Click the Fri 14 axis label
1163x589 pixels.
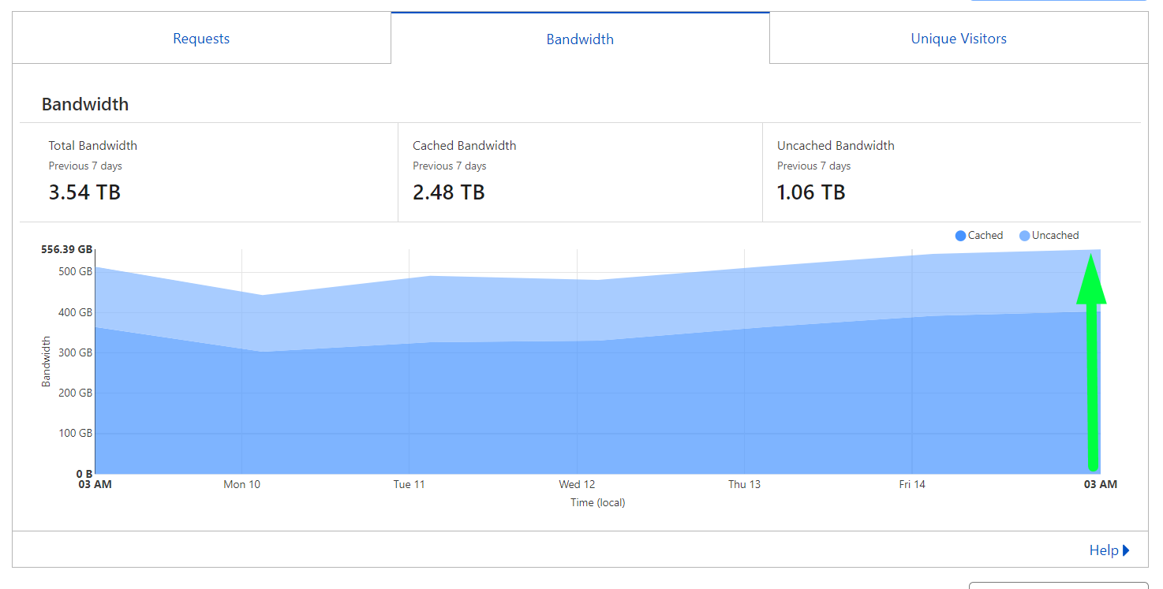pos(912,484)
